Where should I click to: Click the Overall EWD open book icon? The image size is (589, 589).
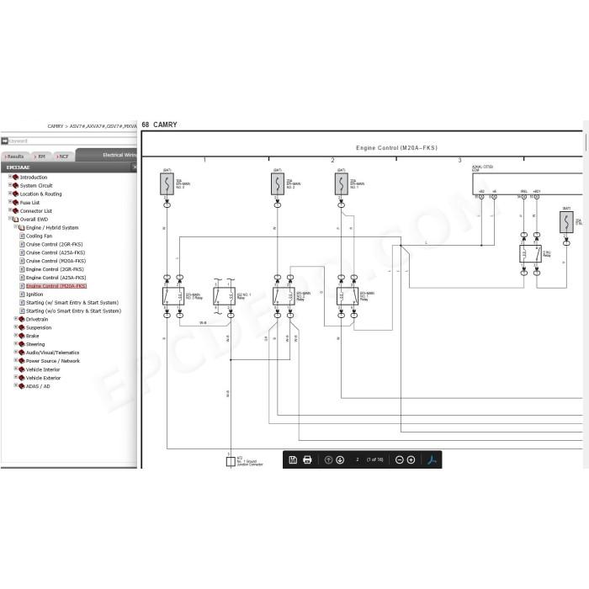tap(15, 220)
